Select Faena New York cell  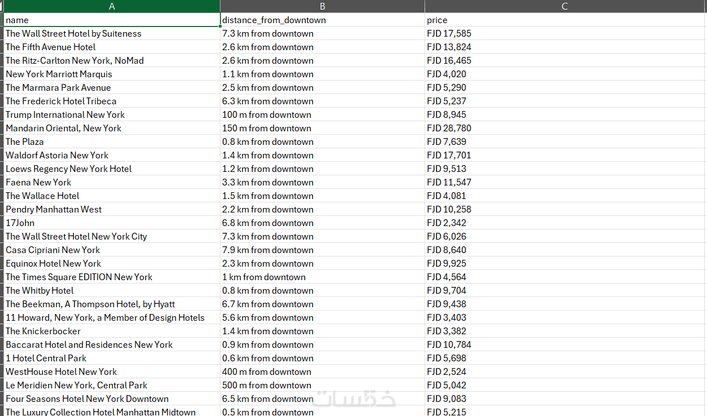(x=112, y=182)
